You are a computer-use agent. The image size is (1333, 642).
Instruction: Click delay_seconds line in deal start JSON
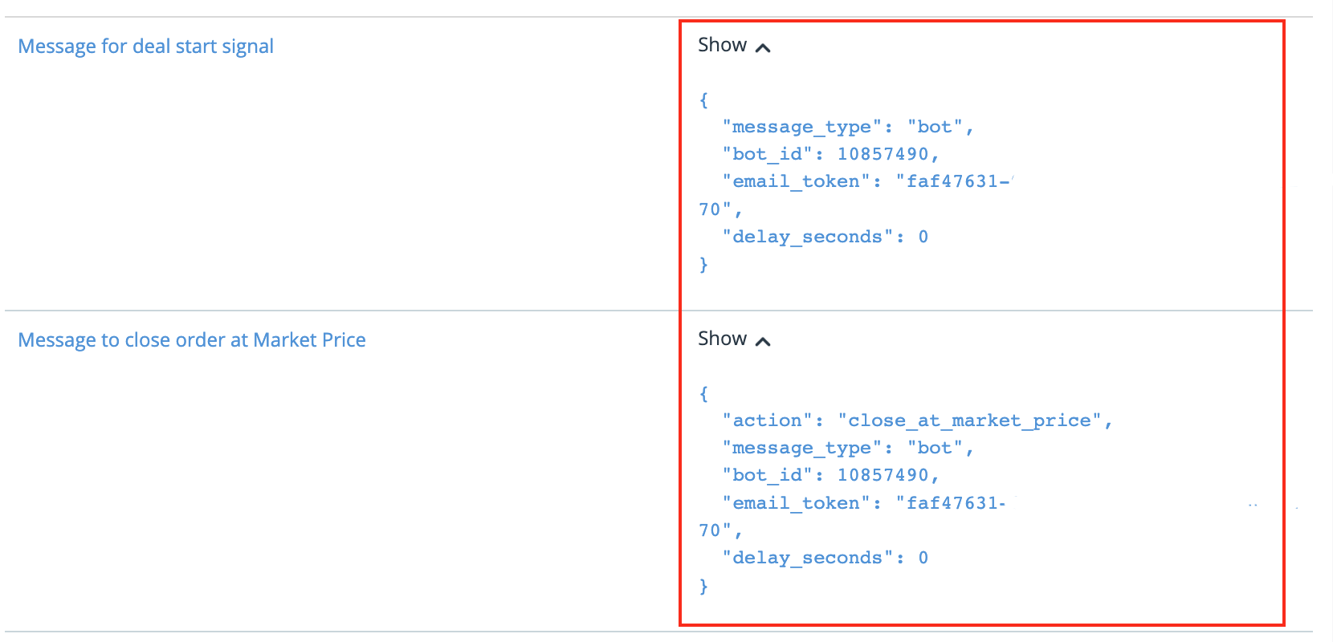(825, 237)
